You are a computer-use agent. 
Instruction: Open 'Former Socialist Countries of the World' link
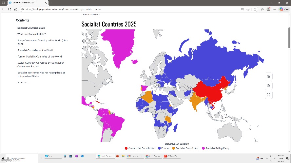tap(39, 57)
